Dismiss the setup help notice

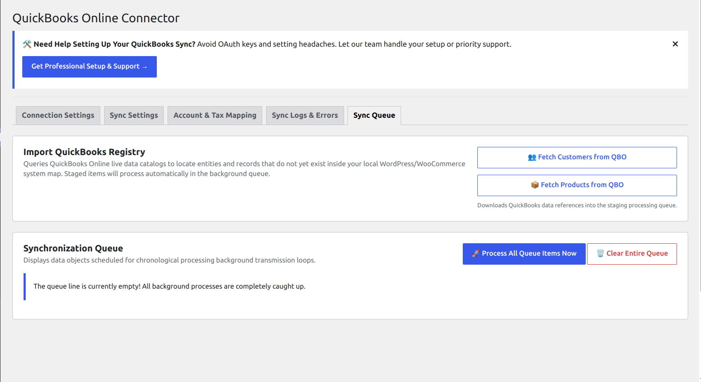coord(675,44)
